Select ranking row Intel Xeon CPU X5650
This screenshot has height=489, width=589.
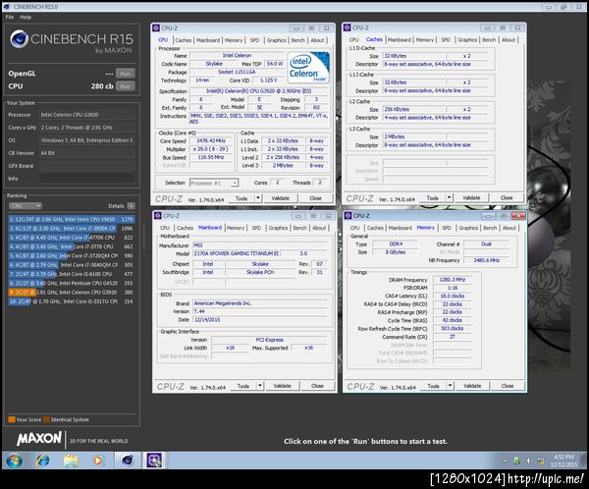coord(72,219)
